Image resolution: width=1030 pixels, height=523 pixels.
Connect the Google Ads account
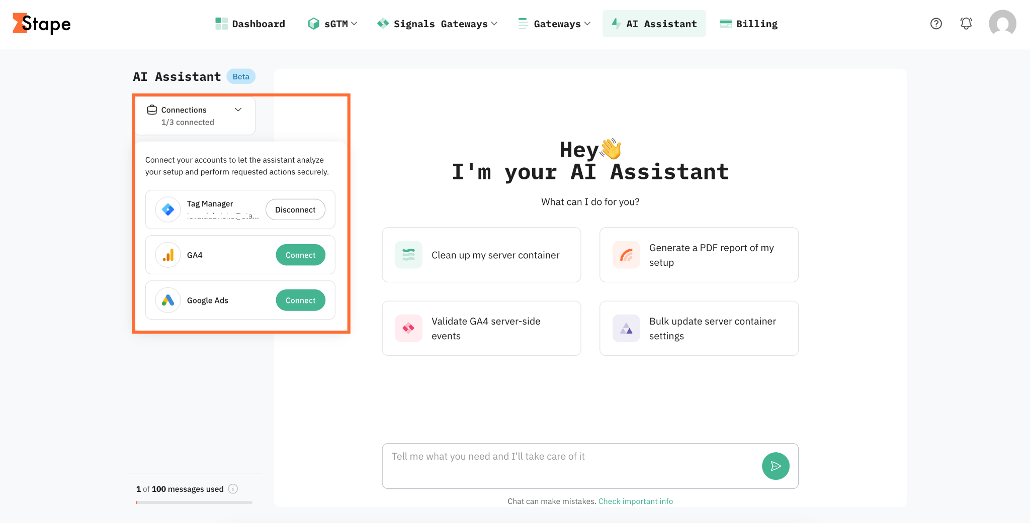(x=300, y=300)
